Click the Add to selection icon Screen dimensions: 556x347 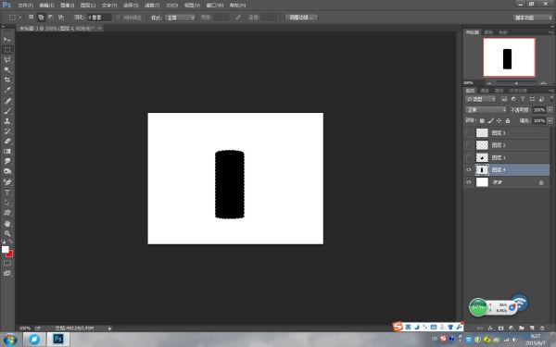coord(41,17)
